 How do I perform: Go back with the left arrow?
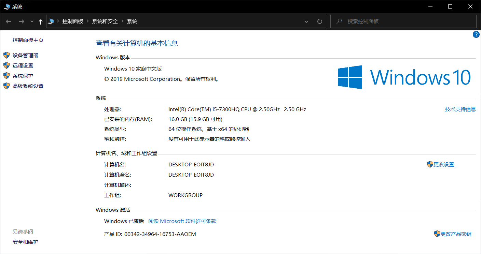coord(9,21)
